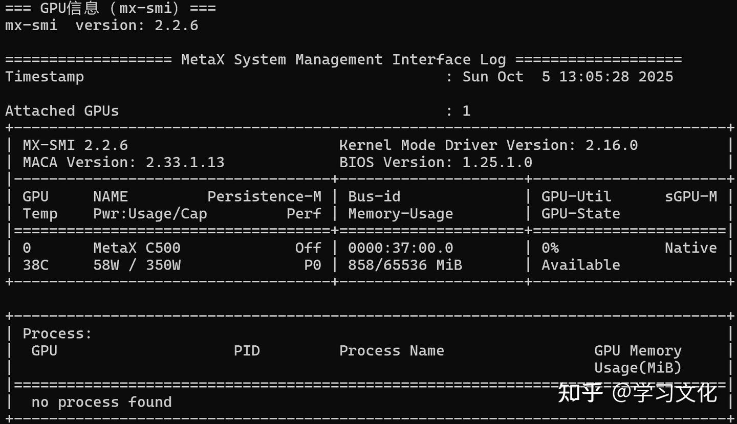Click the MetaX System Management Interface Log title
This screenshot has width=737, height=424.
click(343, 60)
